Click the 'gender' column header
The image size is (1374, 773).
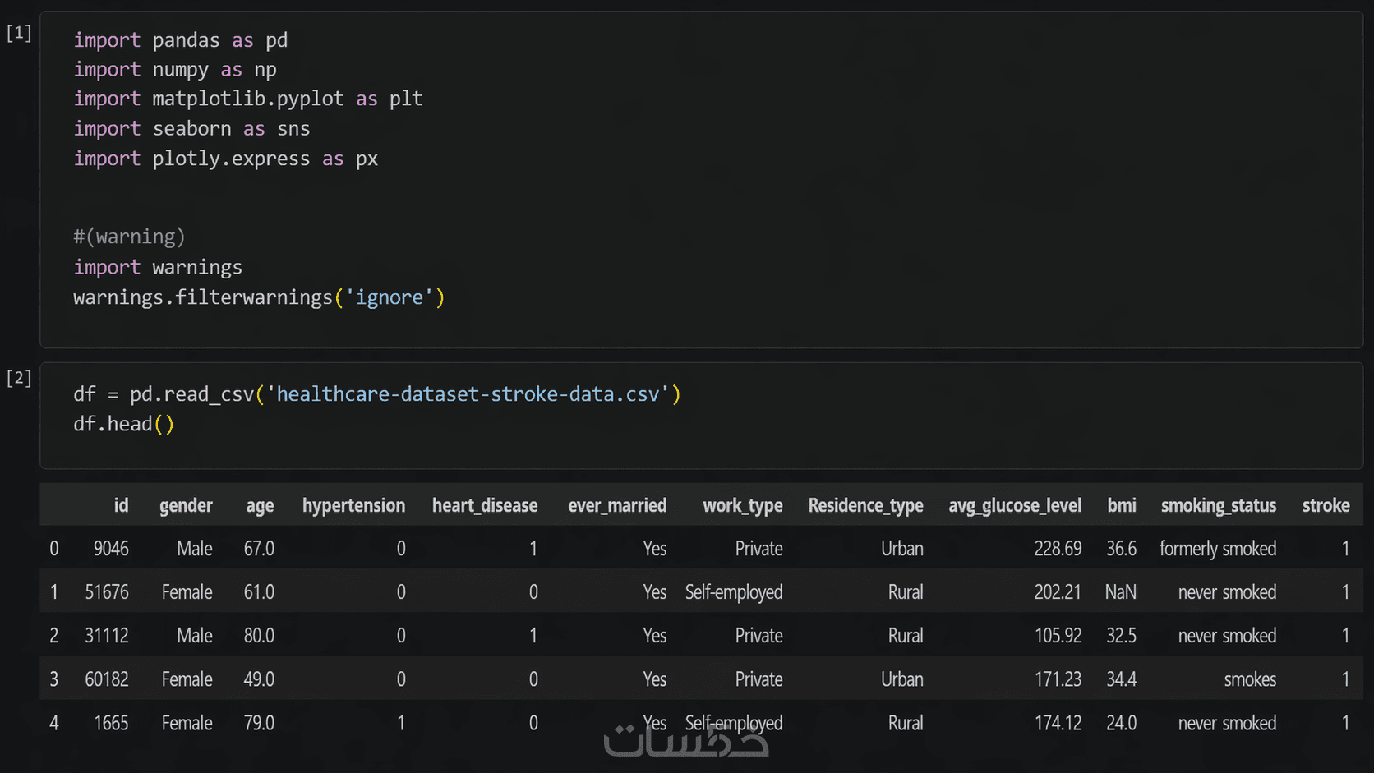(x=186, y=505)
